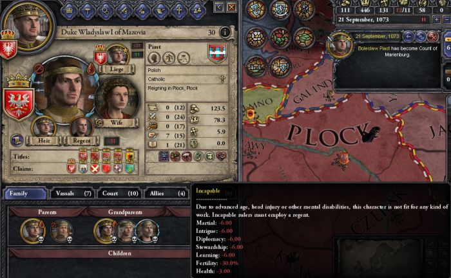This screenshot has width=451, height=278.
Task: Open the Allies tab
Action: coord(167,193)
